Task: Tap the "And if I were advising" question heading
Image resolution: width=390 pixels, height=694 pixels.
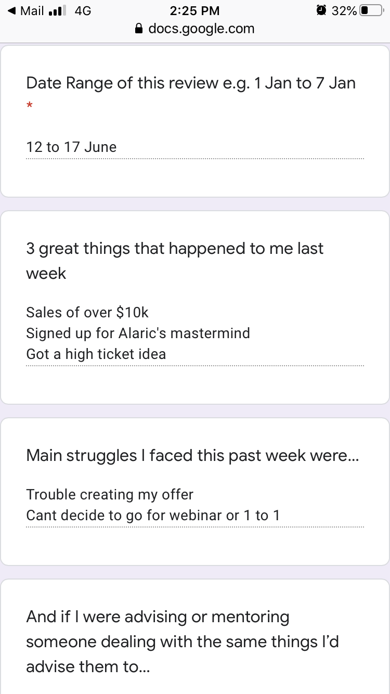Action: tap(182, 642)
